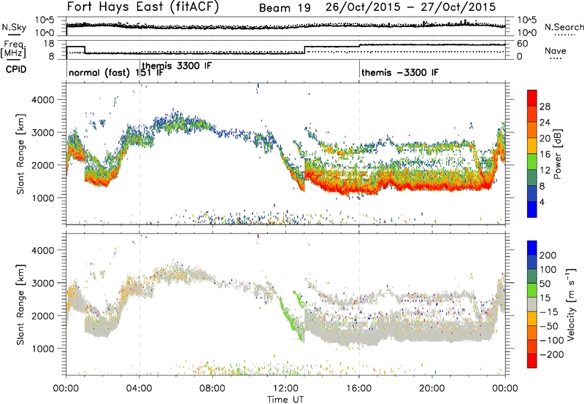Click the "1000" tick on the velocity panel axis
This screenshot has height=404, width=584.
pyautogui.click(x=42, y=349)
